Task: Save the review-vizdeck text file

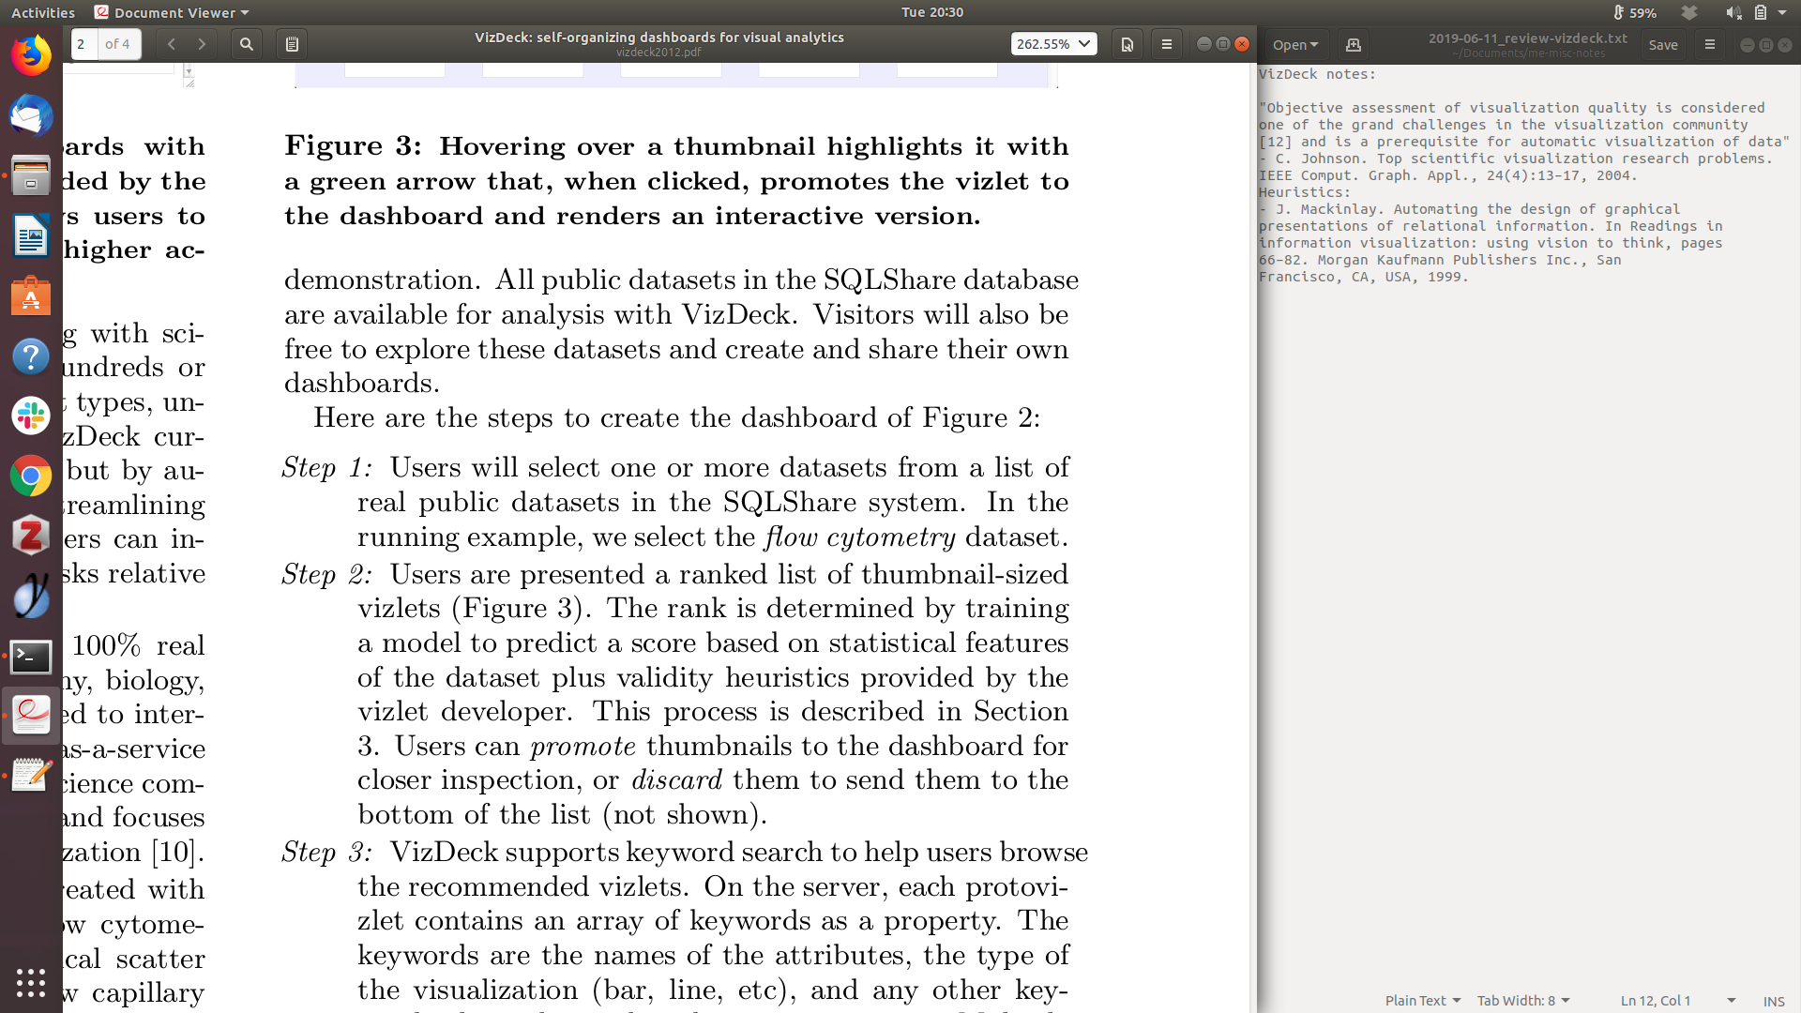Action: [x=1662, y=44]
